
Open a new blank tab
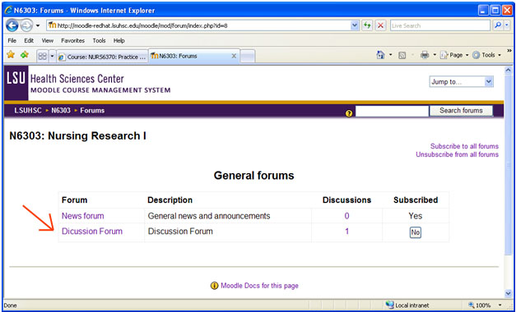coord(248,57)
